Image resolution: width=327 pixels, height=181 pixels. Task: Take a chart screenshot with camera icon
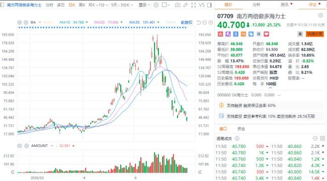click(178, 5)
